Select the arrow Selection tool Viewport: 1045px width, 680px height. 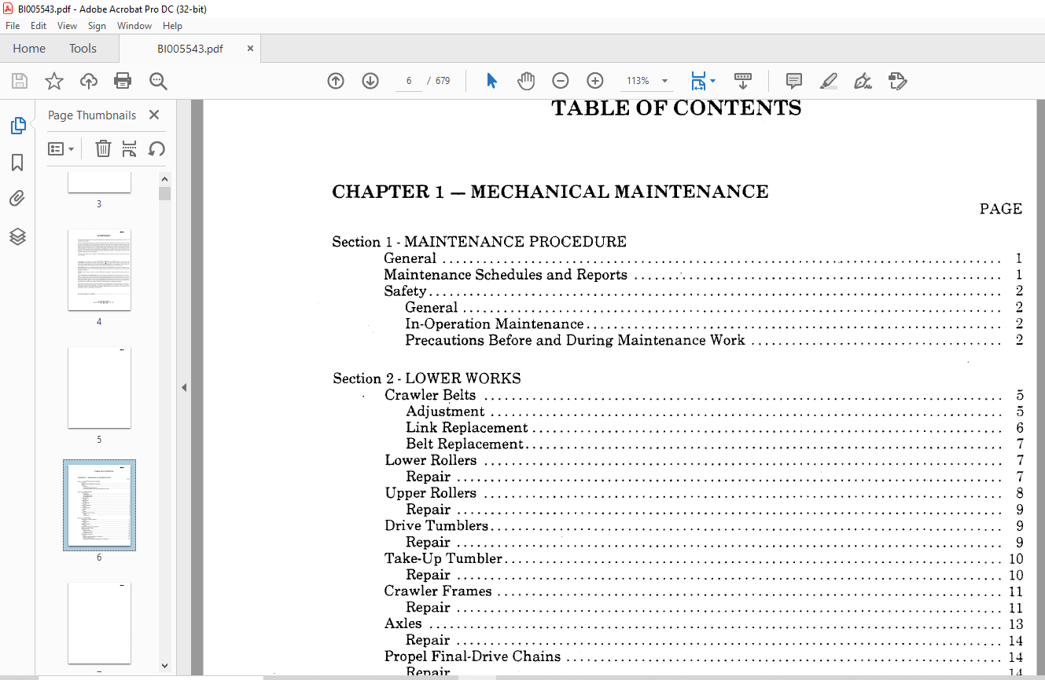pyautogui.click(x=491, y=81)
